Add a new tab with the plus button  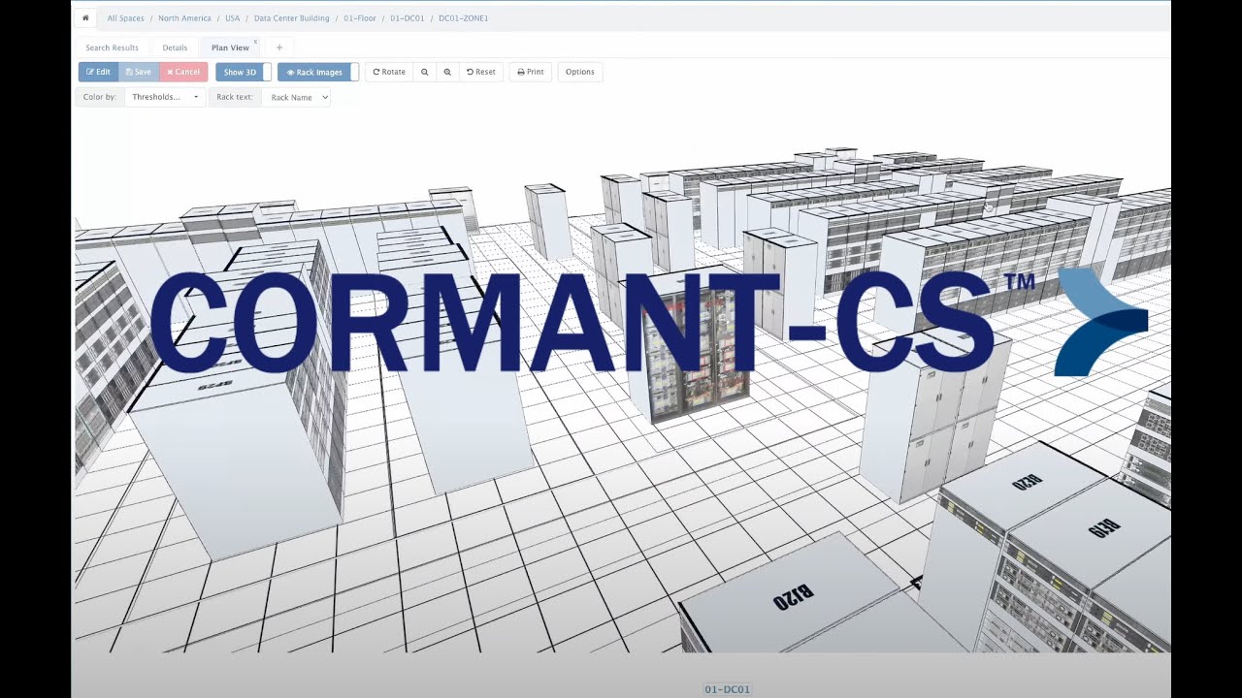coord(278,48)
